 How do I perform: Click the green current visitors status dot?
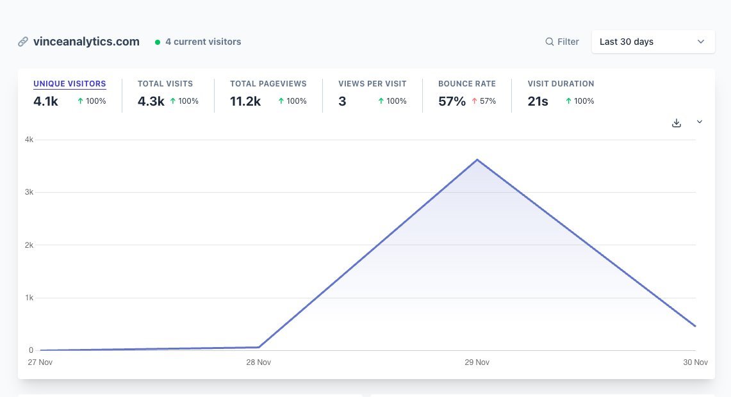pos(158,42)
